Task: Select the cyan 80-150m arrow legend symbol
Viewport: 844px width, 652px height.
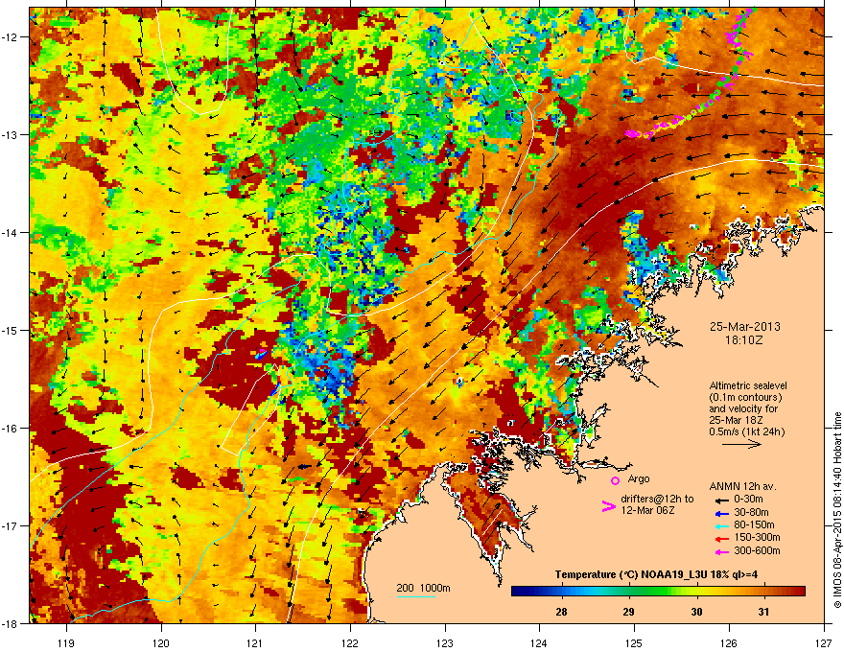Action: 722,525
